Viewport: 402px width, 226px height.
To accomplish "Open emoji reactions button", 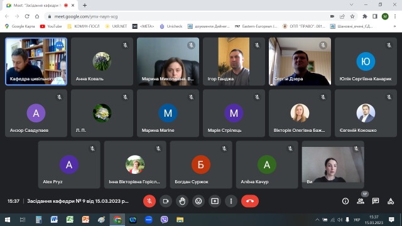I will coord(198,201).
